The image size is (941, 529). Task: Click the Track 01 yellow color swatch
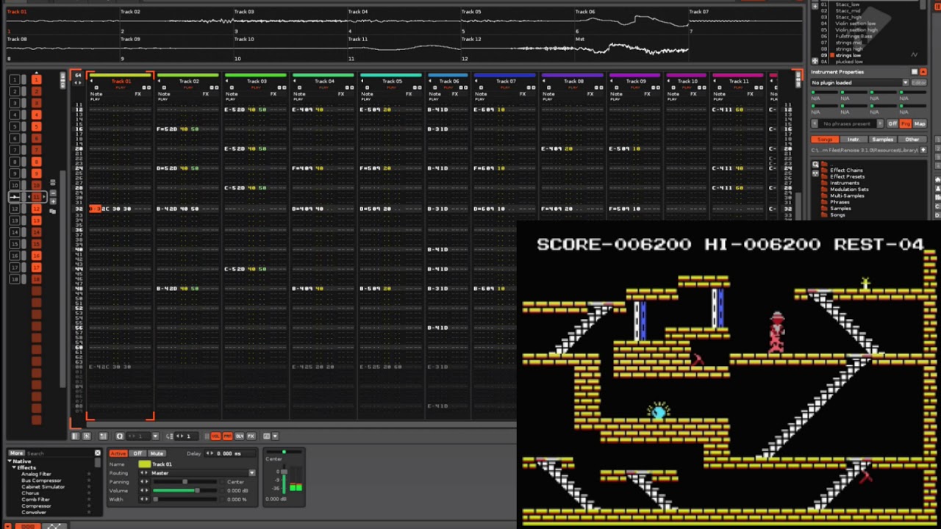144,464
